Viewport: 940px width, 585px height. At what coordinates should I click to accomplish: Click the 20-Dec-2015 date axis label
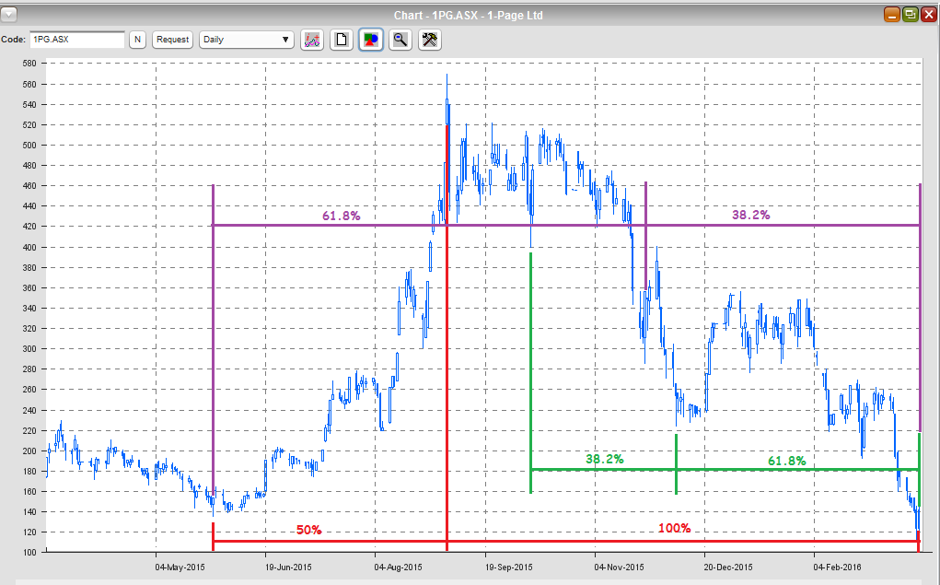pos(727,567)
